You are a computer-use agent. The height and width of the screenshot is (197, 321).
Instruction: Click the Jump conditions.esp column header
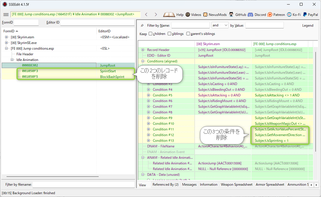[280, 44]
